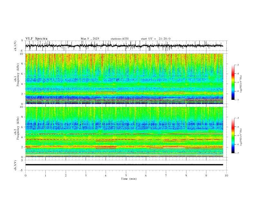Image resolution: width=255 pixels, height=197 pixels.
Task: Click time axis tick label '5'
Action: click(x=126, y=175)
